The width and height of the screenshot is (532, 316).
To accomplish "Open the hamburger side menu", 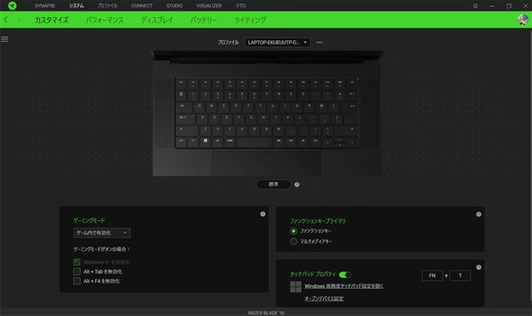I will 4,39.
